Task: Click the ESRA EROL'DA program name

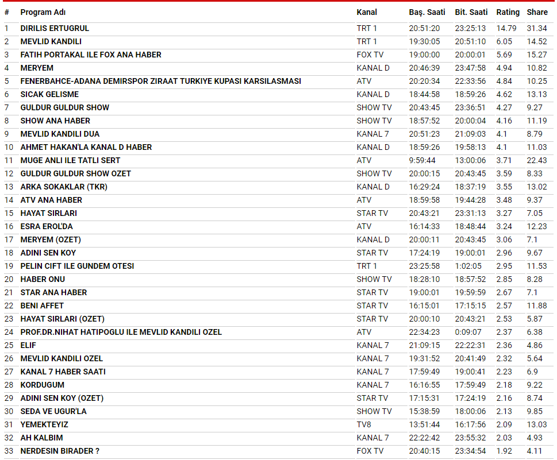Action: pyautogui.click(x=47, y=226)
